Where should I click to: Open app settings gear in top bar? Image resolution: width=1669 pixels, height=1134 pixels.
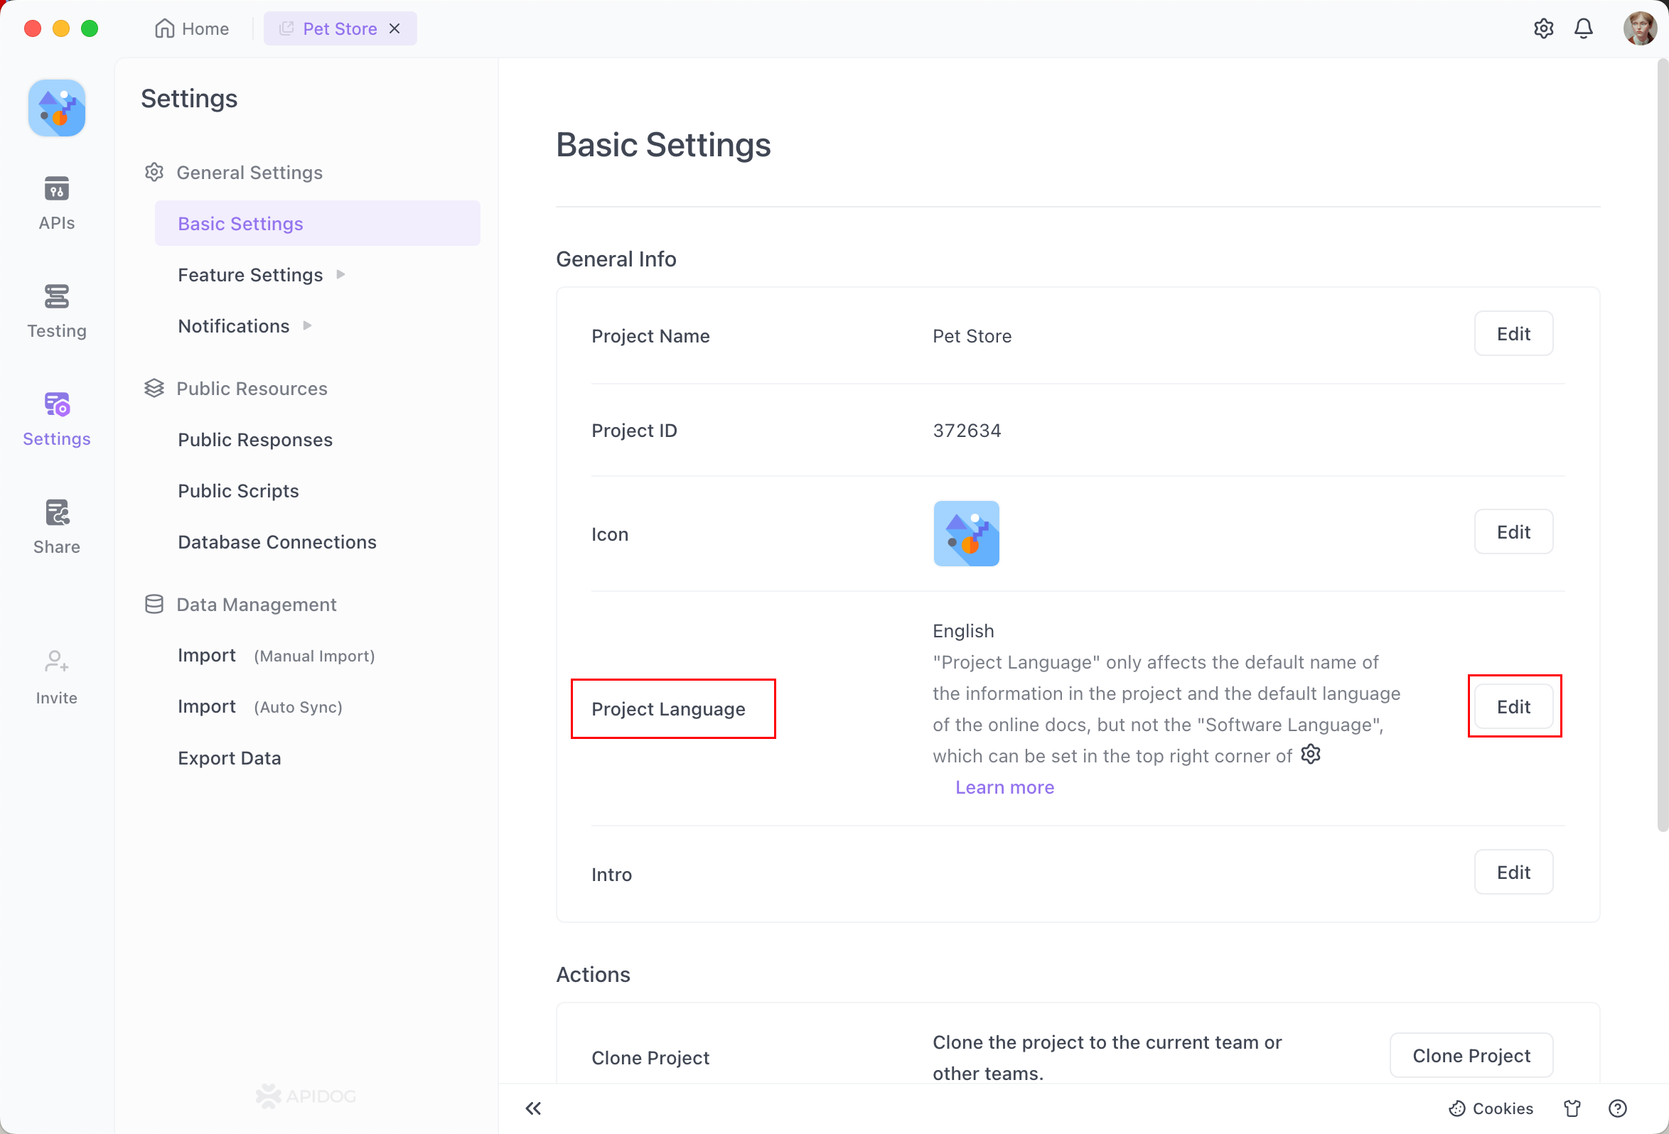coord(1543,28)
